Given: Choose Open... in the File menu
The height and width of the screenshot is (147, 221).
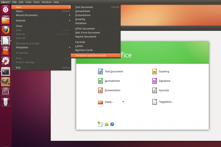Looking at the screenshot, I should (x=41, y=11).
